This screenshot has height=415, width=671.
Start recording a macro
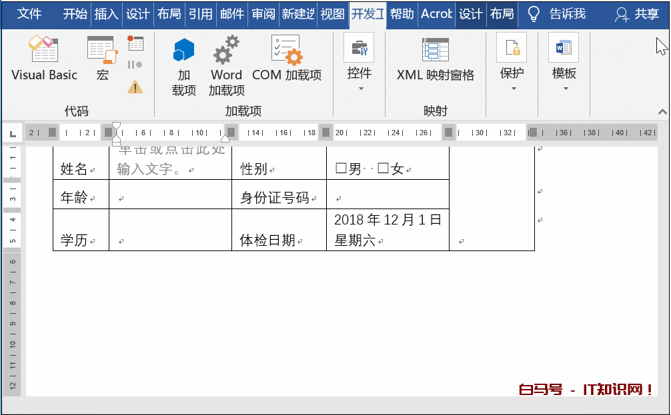coord(135,44)
